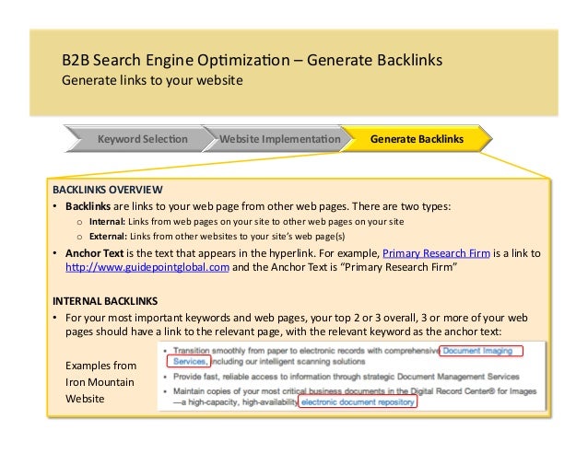Open the http://www.guidepointglobal.com link

click(147, 267)
